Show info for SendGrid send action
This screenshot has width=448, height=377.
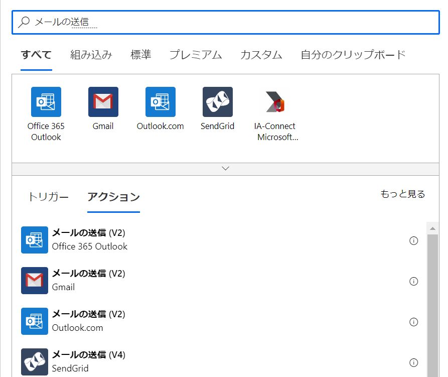pyautogui.click(x=413, y=362)
